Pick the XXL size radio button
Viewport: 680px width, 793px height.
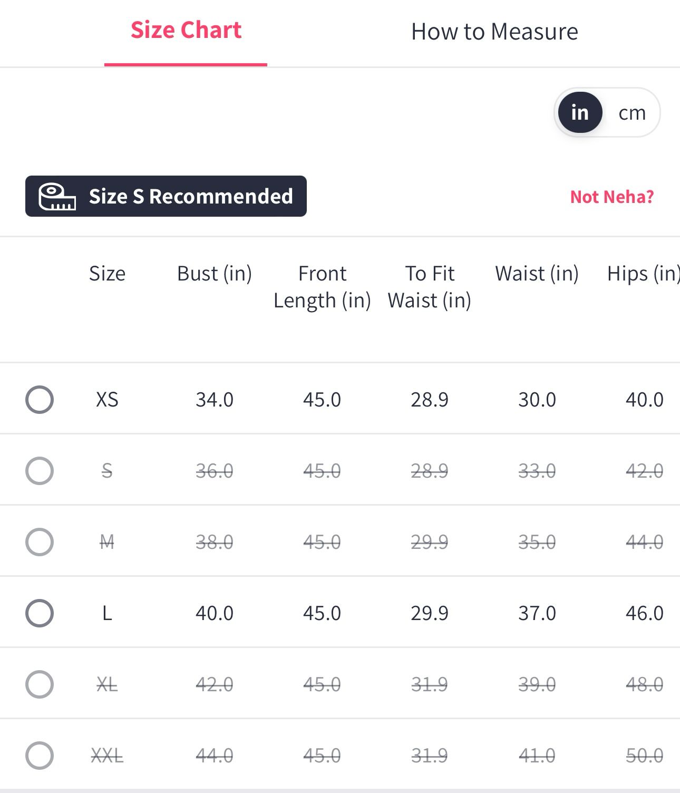[x=40, y=755]
